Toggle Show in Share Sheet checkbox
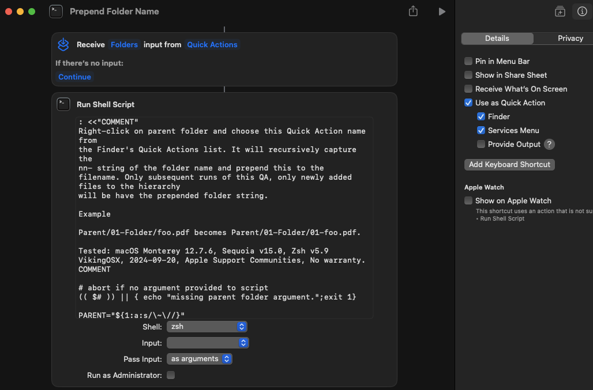Image resolution: width=593 pixels, height=390 pixels. coord(468,75)
